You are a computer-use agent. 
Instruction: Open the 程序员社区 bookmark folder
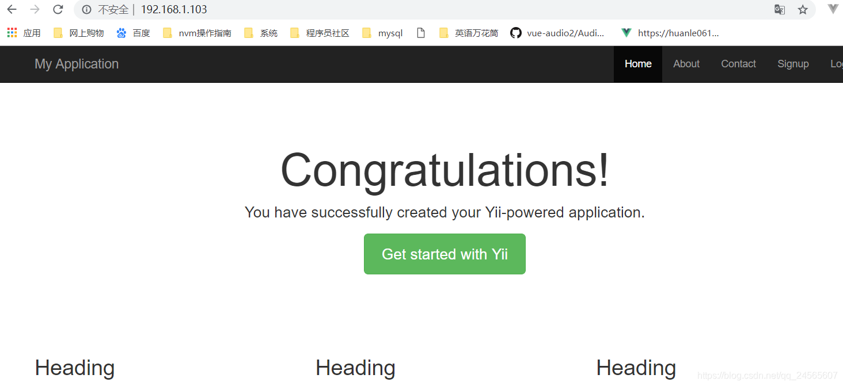coord(320,33)
